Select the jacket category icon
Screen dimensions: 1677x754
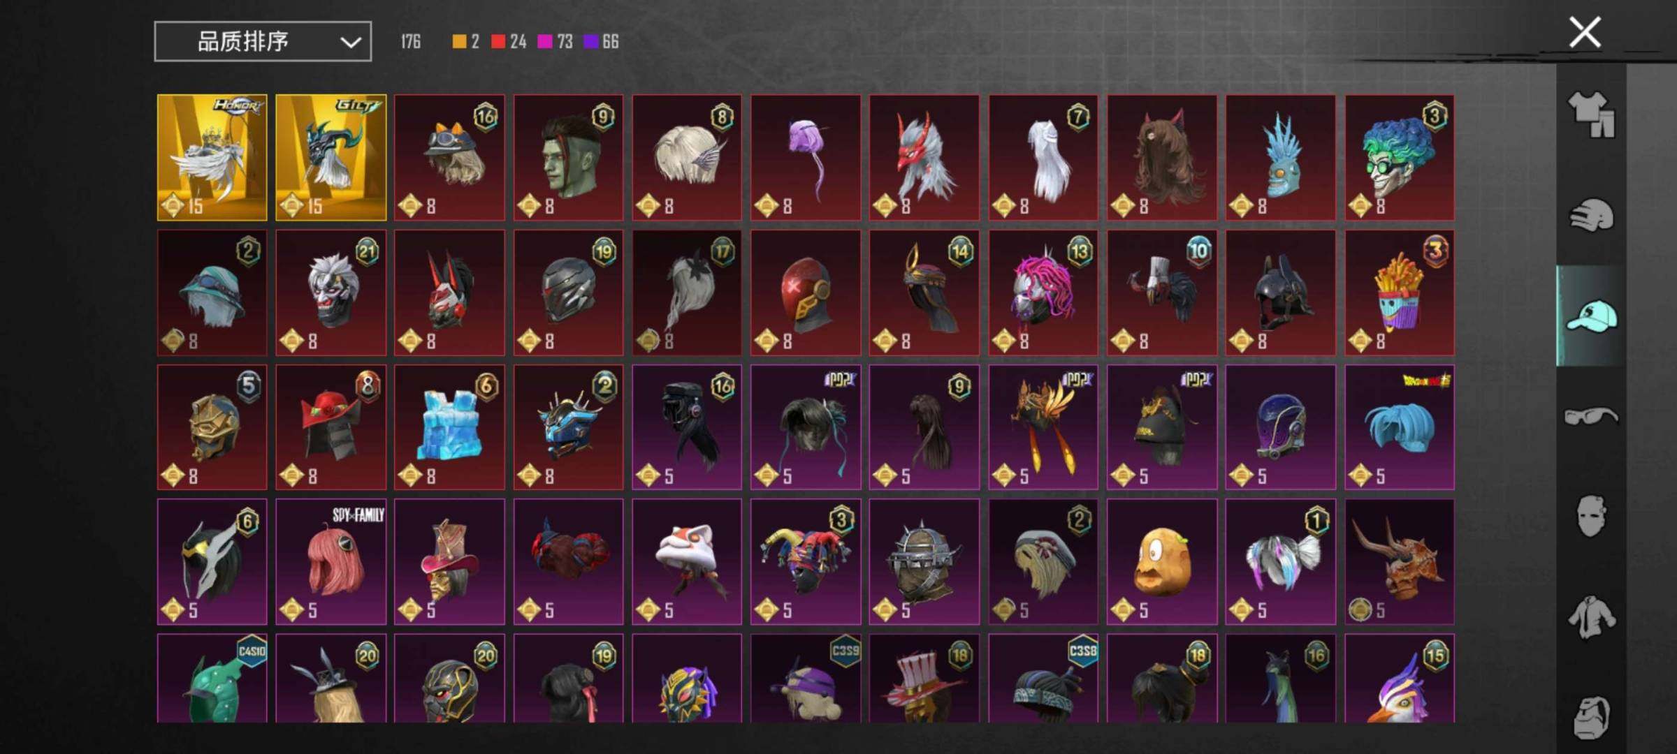(1591, 616)
